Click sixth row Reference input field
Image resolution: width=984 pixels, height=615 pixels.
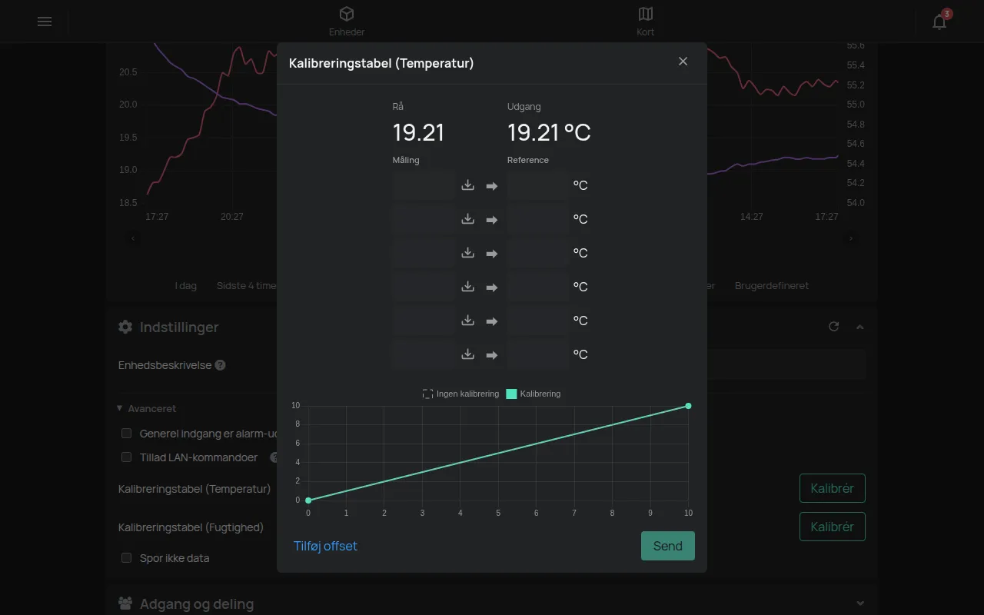click(537, 354)
